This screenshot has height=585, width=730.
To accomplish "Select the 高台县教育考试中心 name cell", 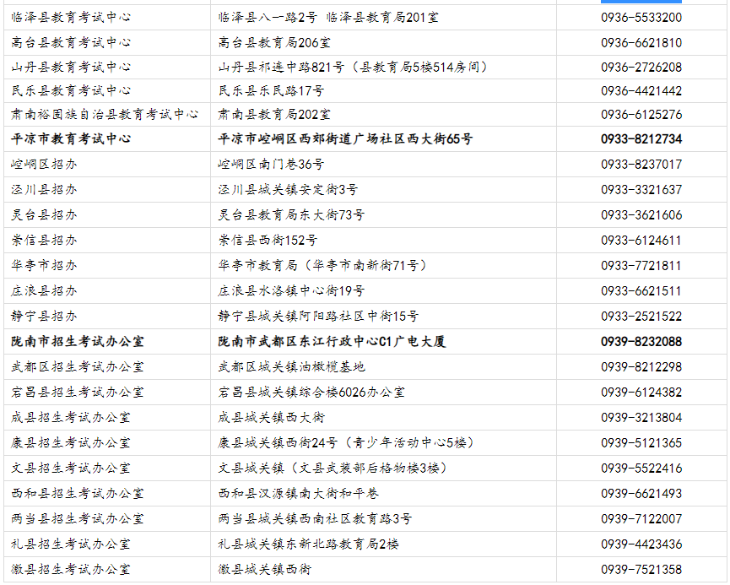I will (x=71, y=42).
